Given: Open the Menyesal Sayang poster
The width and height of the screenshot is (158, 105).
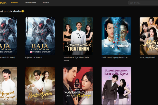Looking at the screenshot, I should click(8, 86).
